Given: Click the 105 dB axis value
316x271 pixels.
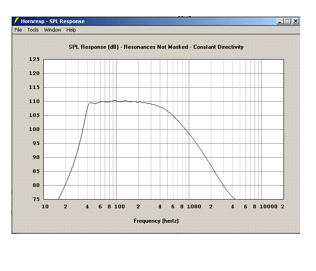Looking at the screenshot, I should tap(34, 115).
